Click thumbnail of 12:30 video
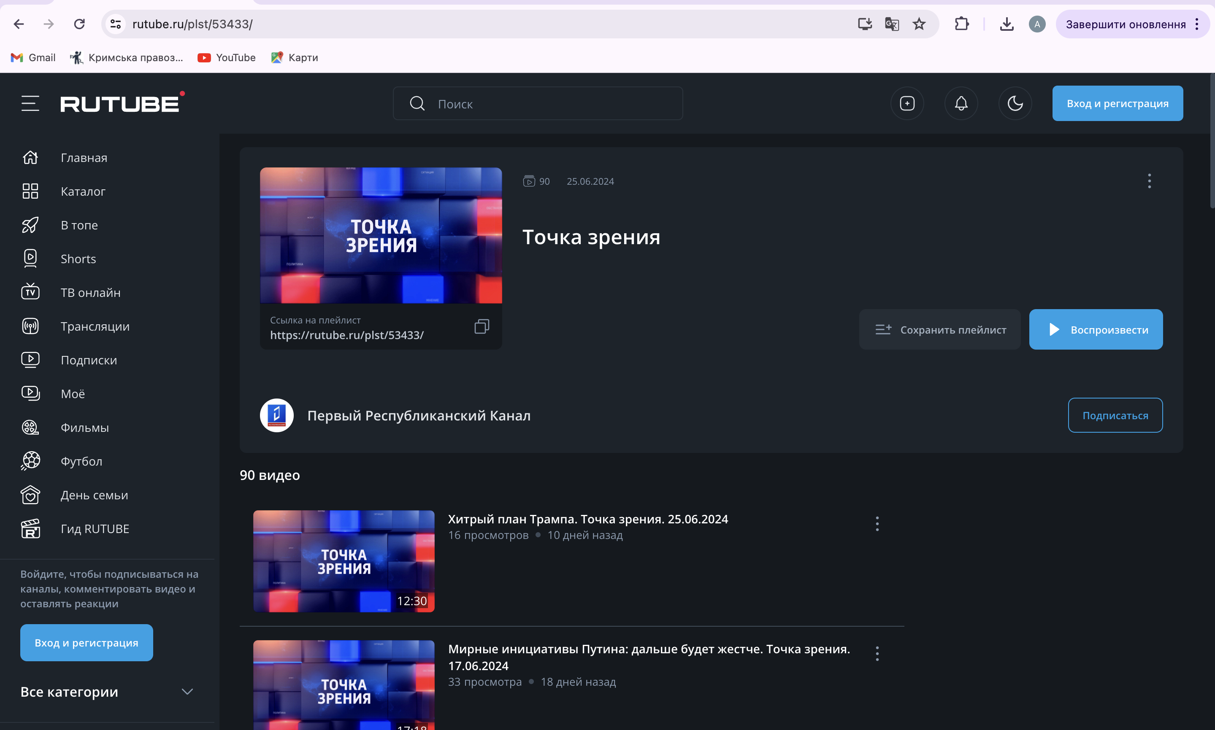The width and height of the screenshot is (1215, 730). click(x=344, y=561)
